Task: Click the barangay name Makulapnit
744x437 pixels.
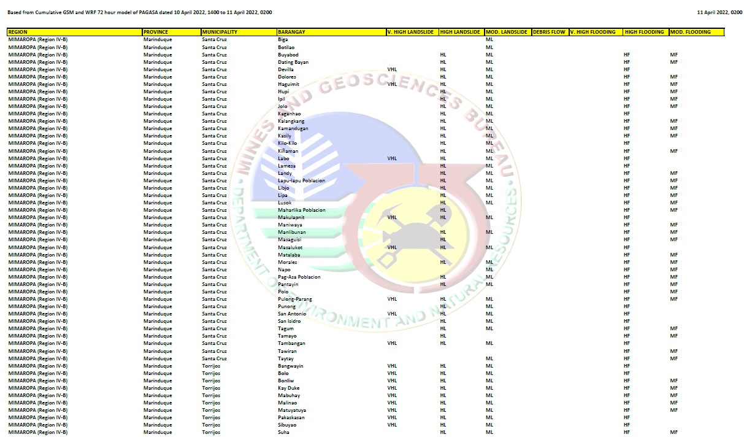Action: coord(291,217)
